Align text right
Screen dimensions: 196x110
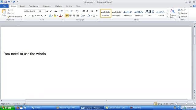(x=74, y=16)
